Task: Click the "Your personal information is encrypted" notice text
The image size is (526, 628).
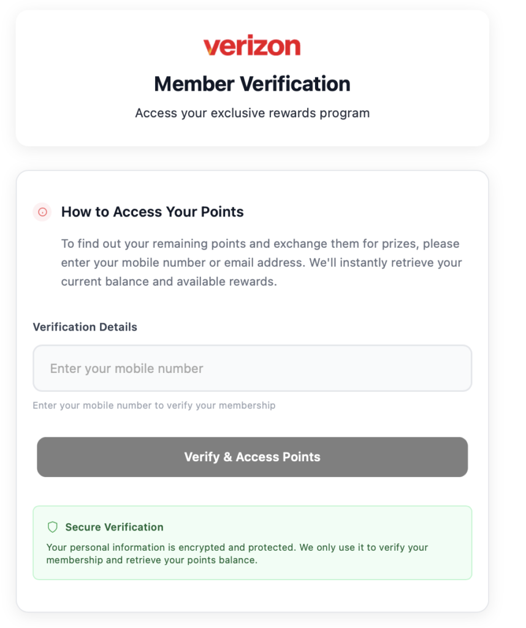Action: [x=237, y=547]
